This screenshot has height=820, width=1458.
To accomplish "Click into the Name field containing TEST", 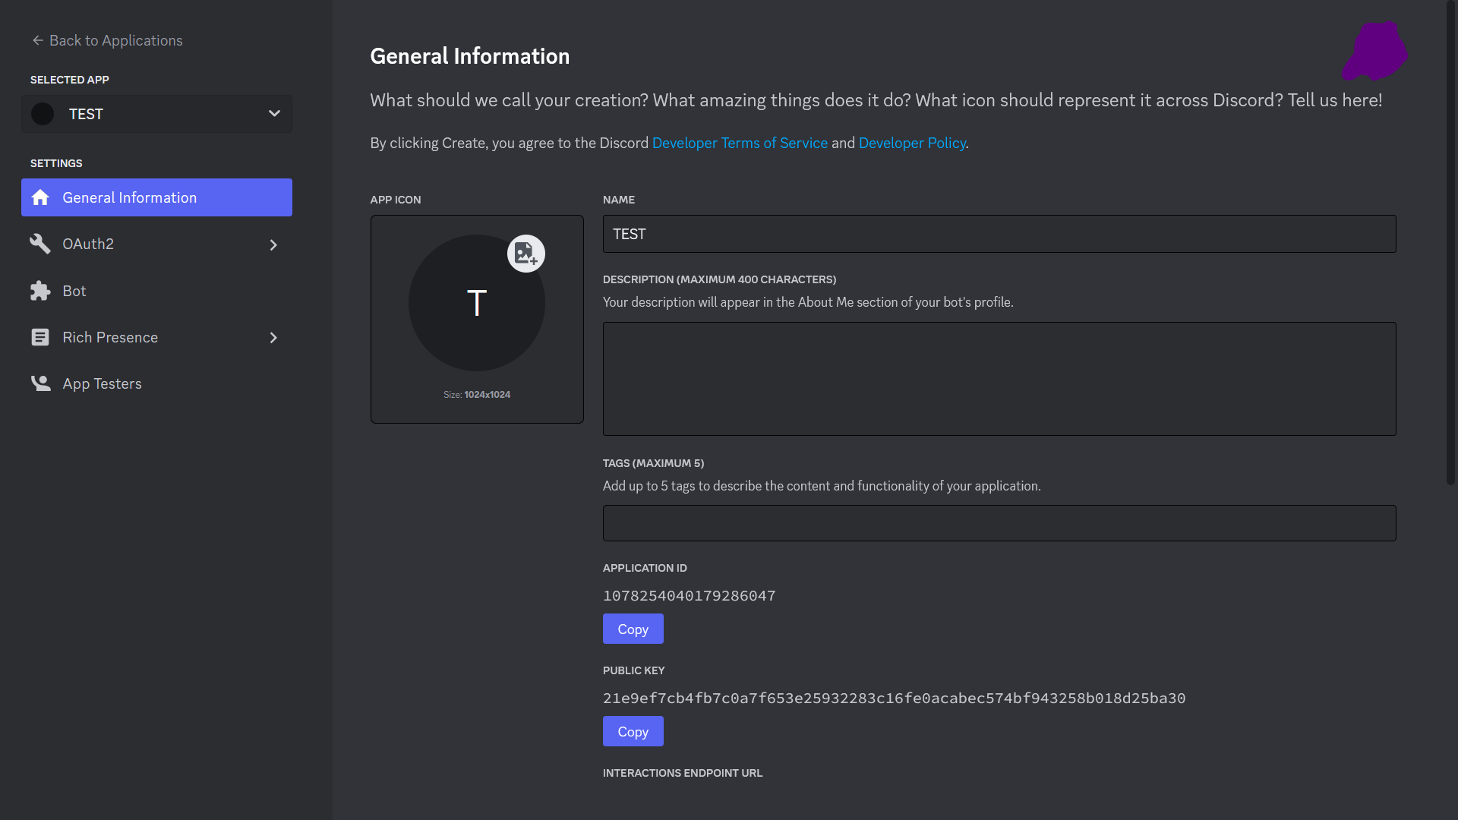I will (999, 234).
